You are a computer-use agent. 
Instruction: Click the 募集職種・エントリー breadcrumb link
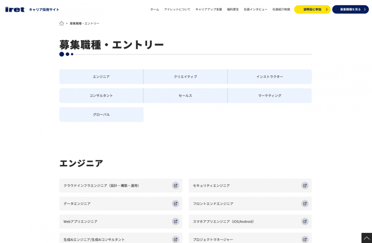[x=84, y=23]
